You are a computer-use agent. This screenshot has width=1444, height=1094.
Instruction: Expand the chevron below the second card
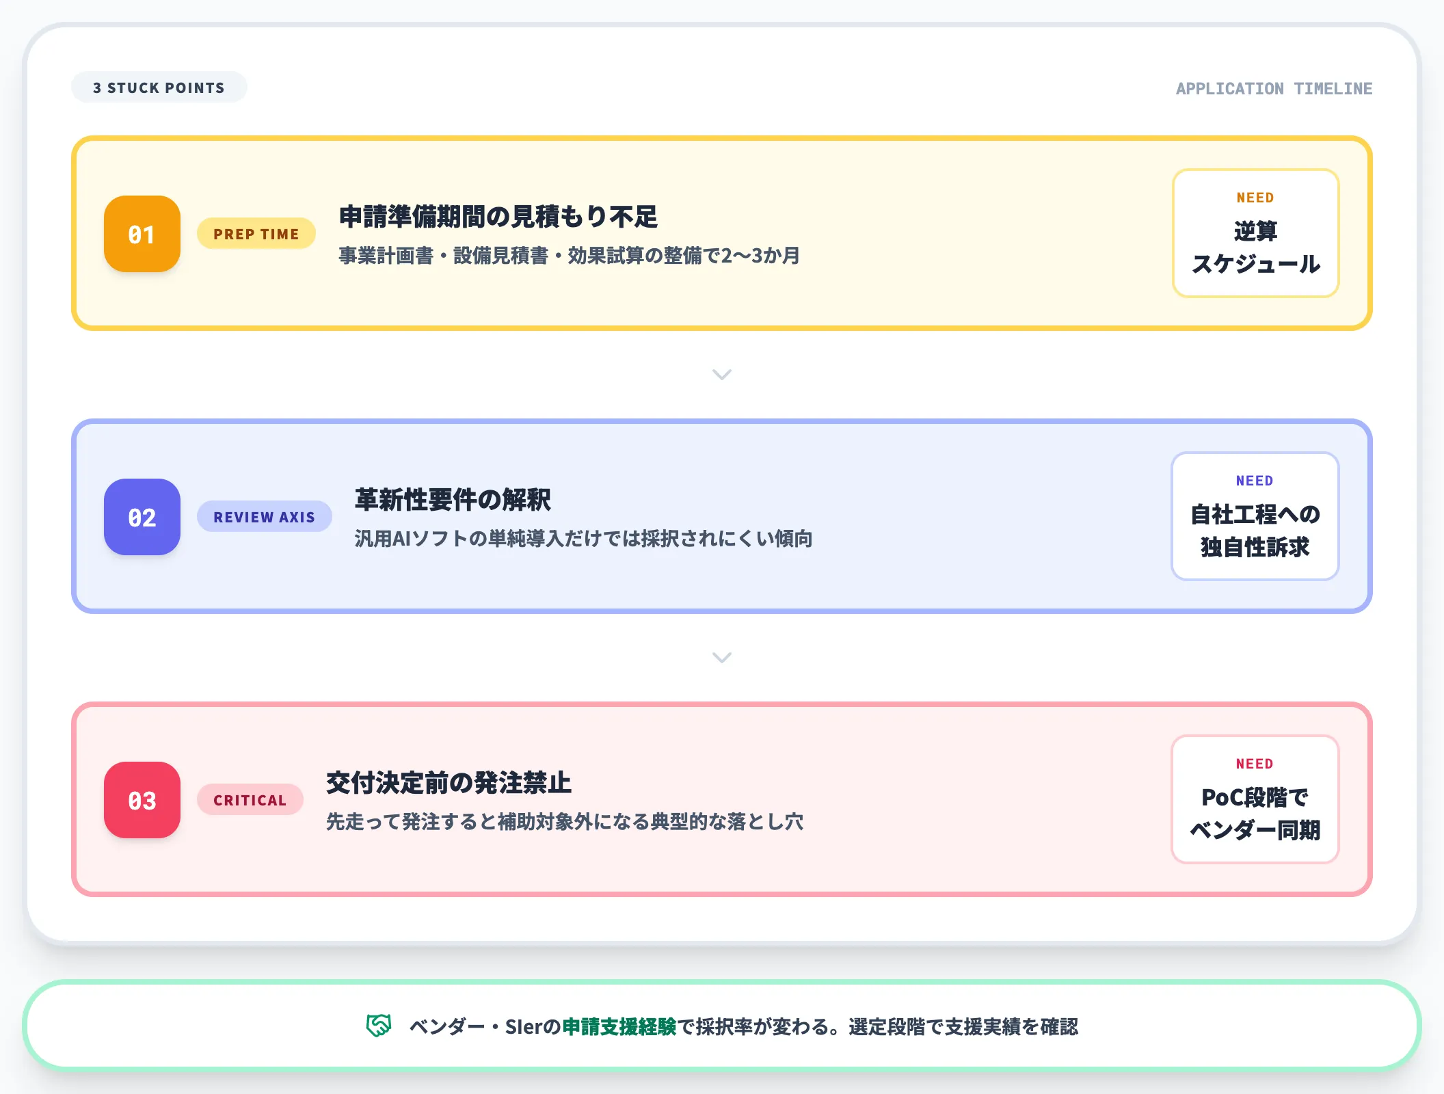[x=721, y=658]
